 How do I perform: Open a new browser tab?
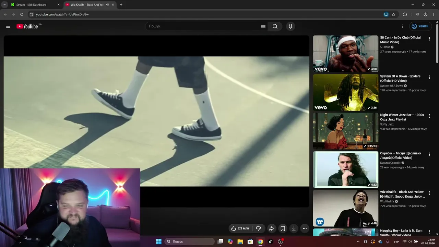pyautogui.click(x=121, y=5)
